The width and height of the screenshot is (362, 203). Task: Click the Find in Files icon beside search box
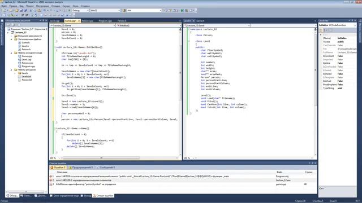pos(124,10)
